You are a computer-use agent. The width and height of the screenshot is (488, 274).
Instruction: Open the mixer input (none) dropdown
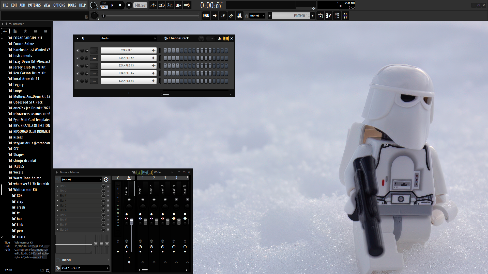tap(81, 179)
